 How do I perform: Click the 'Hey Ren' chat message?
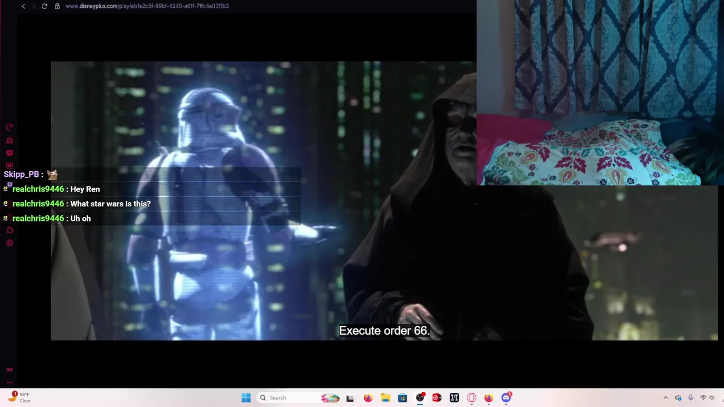coord(85,189)
